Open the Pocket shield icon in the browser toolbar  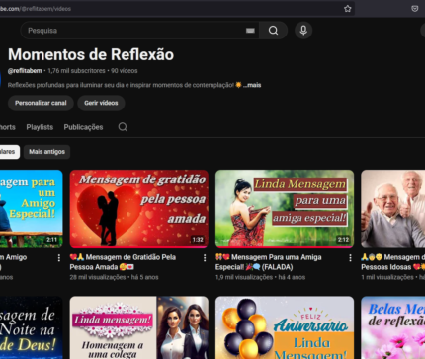415,9
